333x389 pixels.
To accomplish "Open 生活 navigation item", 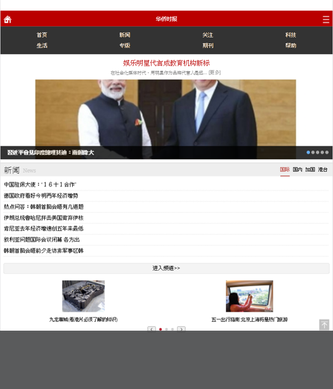I will point(42,46).
